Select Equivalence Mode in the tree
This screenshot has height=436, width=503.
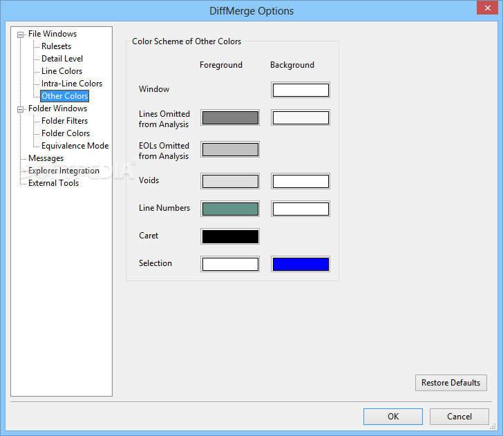(75, 146)
